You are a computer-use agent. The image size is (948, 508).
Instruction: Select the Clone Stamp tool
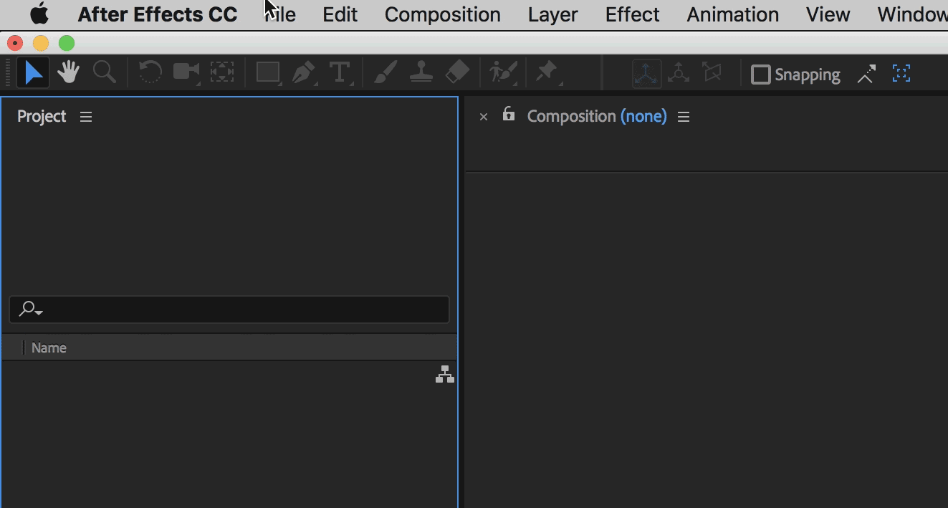421,73
